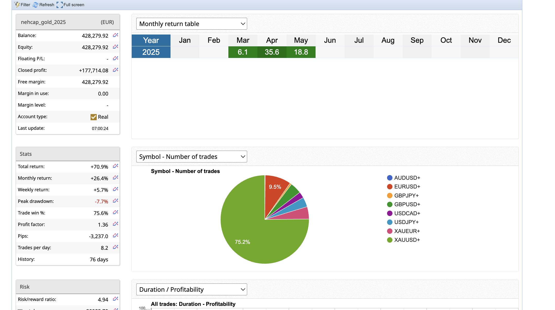555x310 pixels.
Task: Click Refresh in the toolbar
Action: coord(43,5)
